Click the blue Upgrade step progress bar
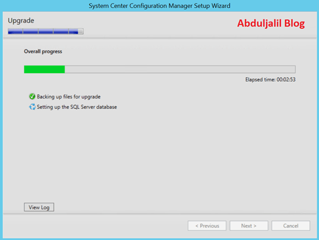 (x=46, y=31)
